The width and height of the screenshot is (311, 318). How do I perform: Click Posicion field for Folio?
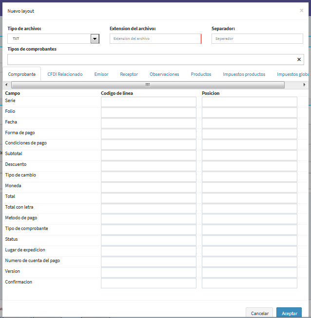coord(249,112)
